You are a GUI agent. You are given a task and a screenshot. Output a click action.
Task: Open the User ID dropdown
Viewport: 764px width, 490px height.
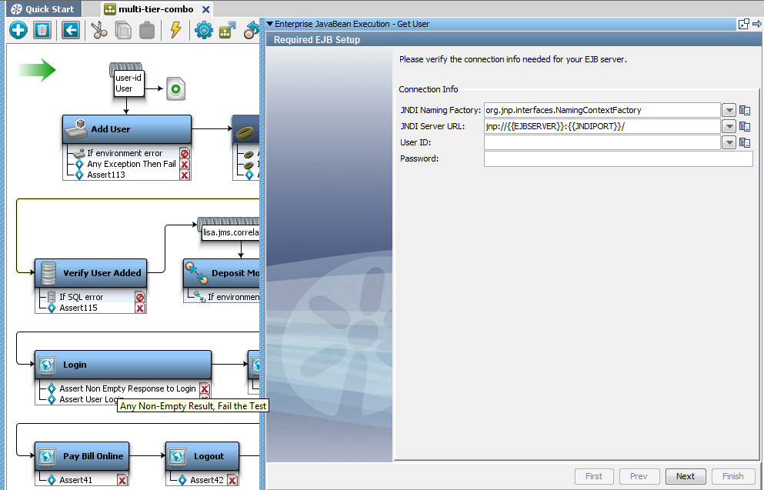pos(729,143)
